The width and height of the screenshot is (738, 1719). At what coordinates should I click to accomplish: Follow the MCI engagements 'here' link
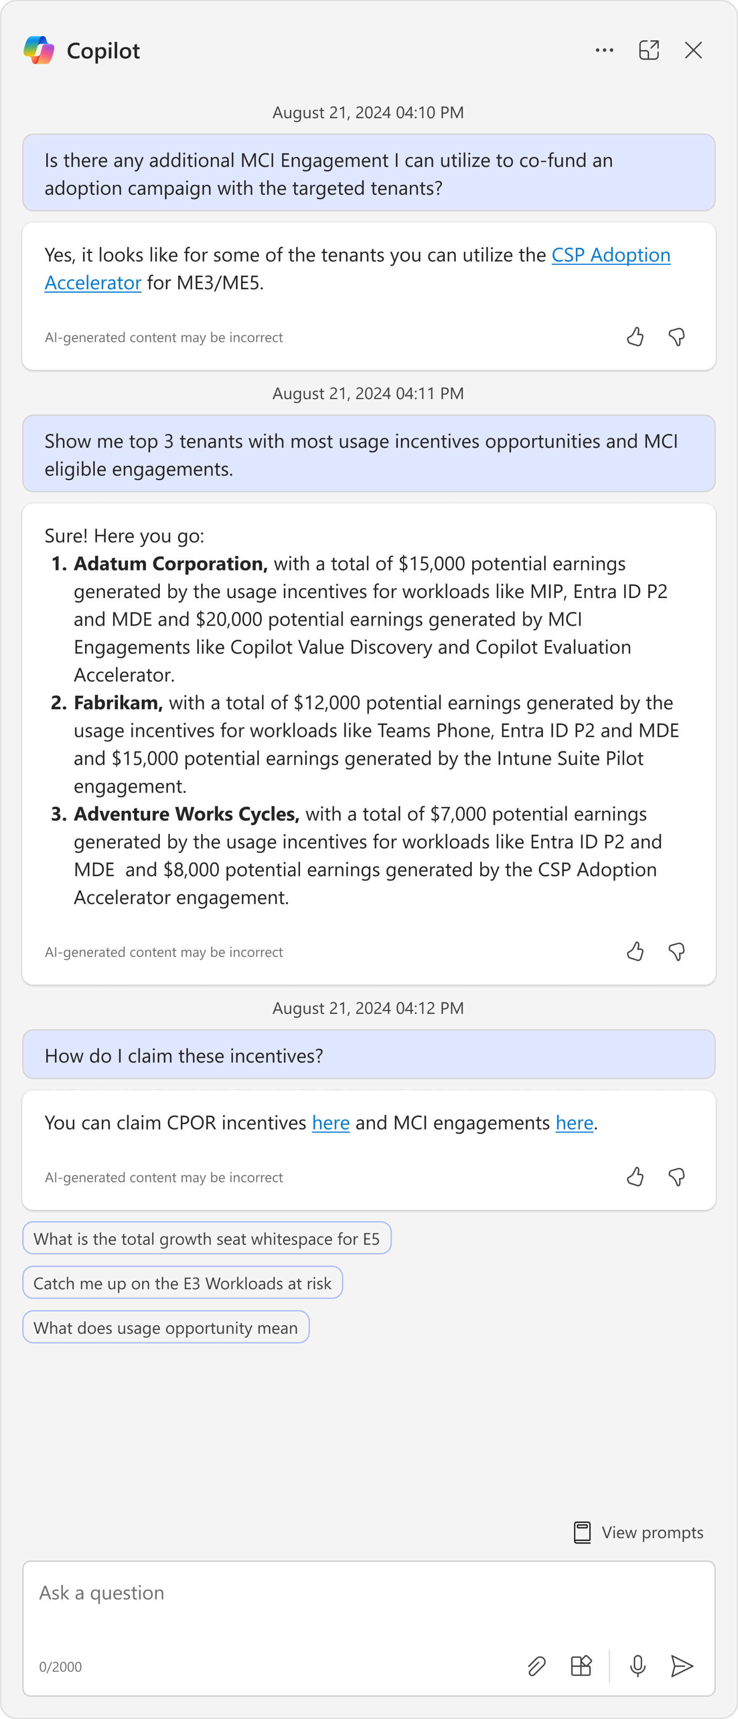[574, 1123]
